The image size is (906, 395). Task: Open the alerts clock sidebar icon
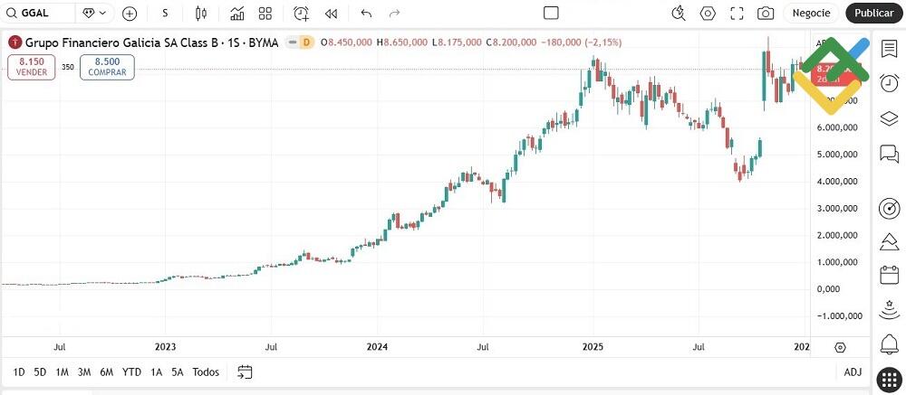point(890,83)
